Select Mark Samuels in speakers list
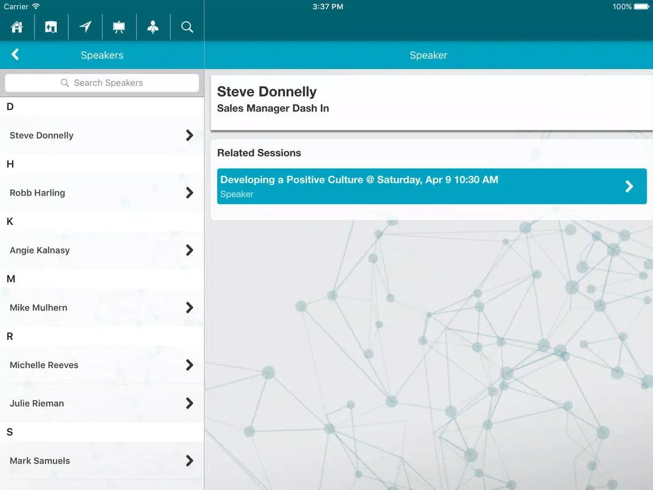The image size is (653, 490). tap(102, 461)
